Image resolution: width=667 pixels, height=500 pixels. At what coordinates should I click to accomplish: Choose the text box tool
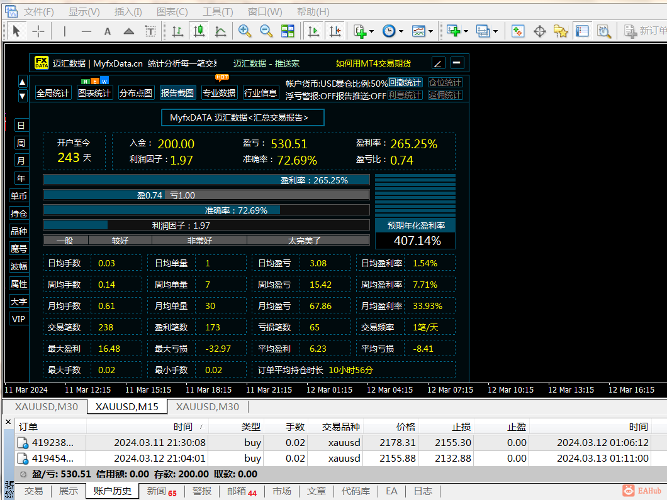click(x=150, y=31)
